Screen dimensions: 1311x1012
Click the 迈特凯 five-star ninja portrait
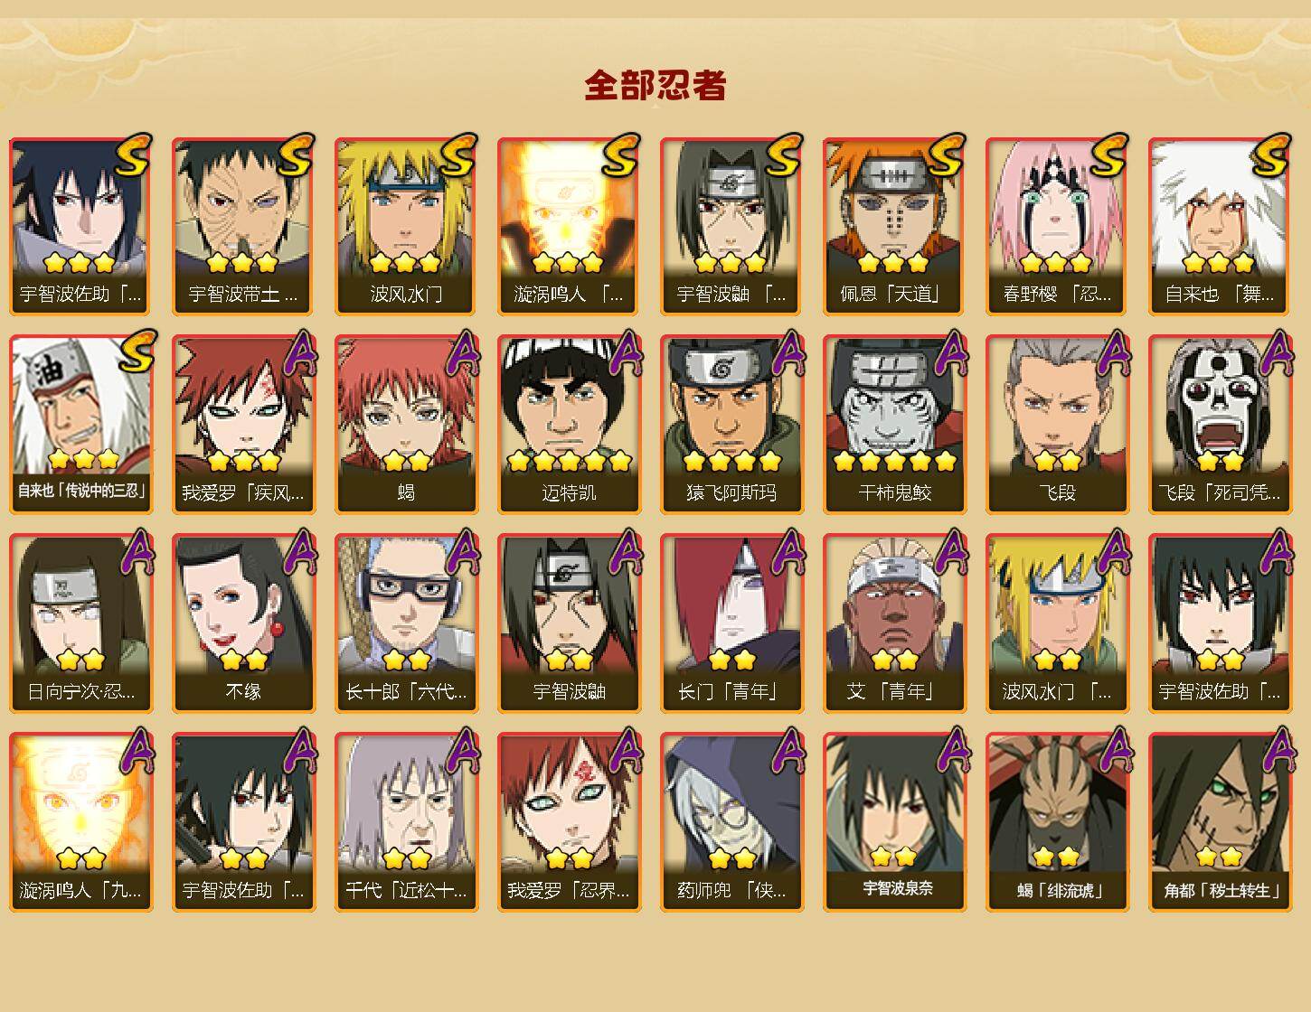coord(569,425)
